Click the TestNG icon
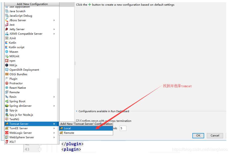 point(7,119)
